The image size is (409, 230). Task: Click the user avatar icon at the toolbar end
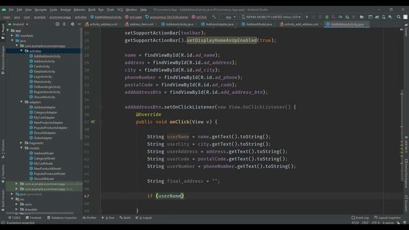click(405, 17)
